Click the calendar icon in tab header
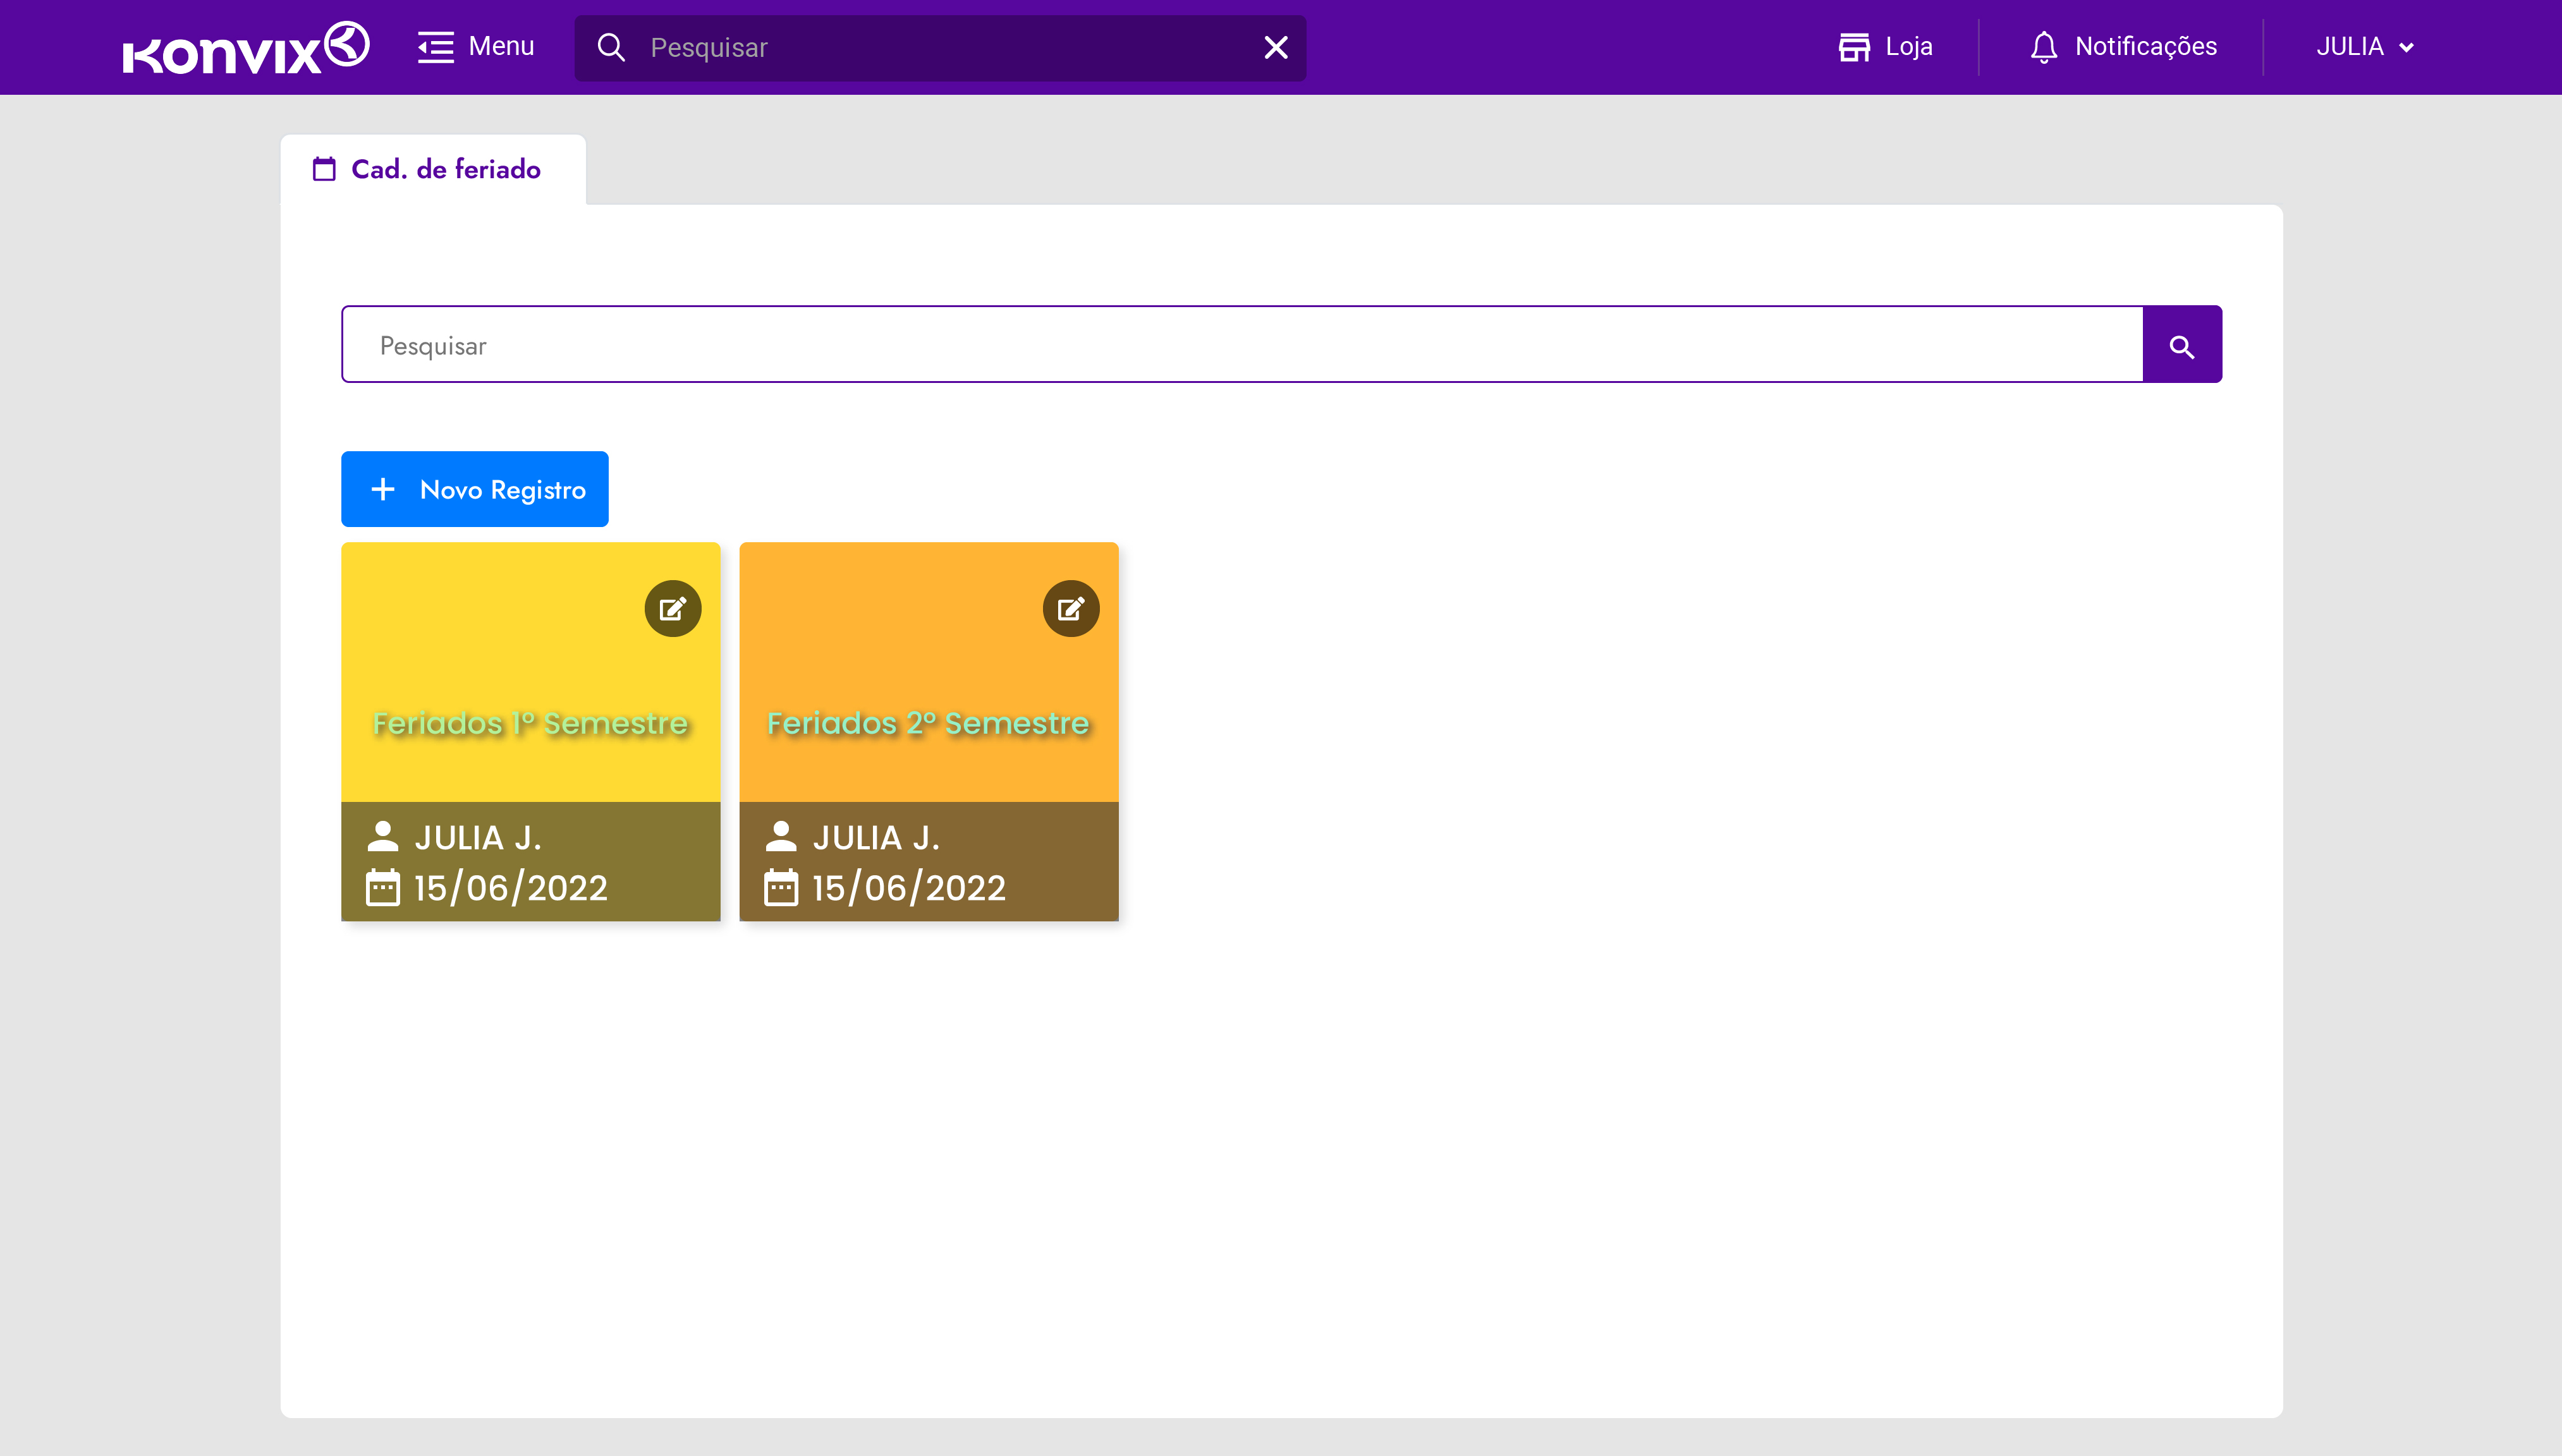The height and width of the screenshot is (1456, 2562). (324, 169)
